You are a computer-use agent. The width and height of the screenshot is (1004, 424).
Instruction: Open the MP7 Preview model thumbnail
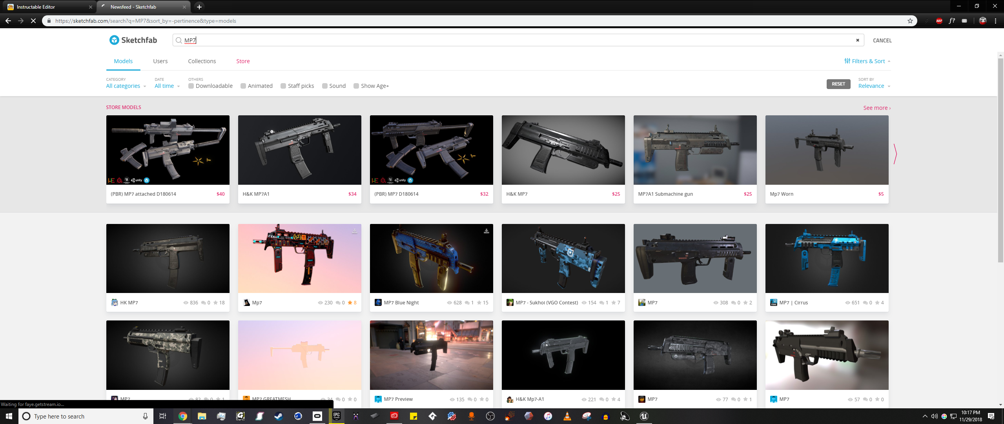point(431,355)
